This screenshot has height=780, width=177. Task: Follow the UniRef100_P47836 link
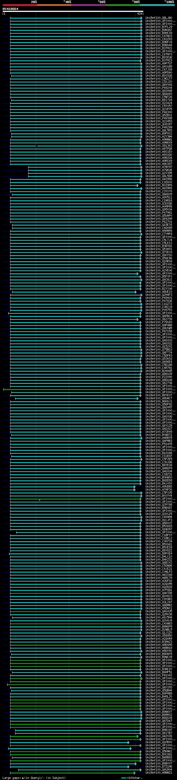[159, 301]
